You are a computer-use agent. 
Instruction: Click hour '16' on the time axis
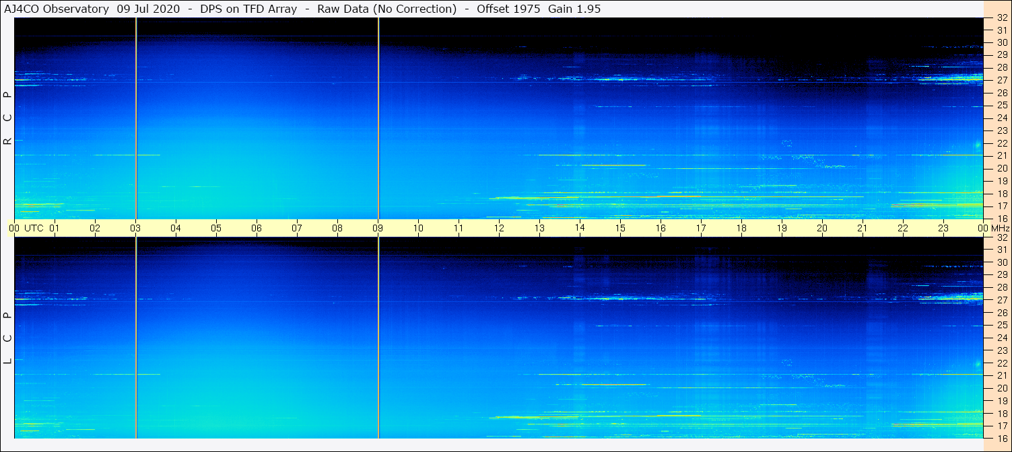tap(661, 228)
